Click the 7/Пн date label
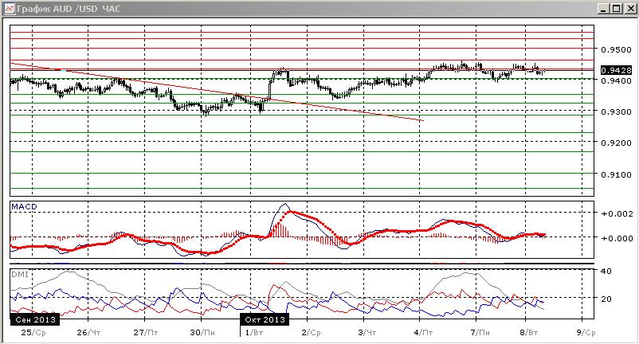639x344 pixels. (480, 333)
